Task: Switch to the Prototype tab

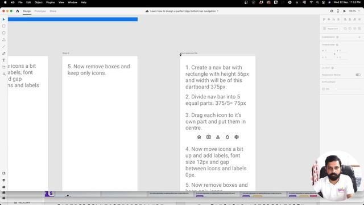Action: tap(40, 11)
